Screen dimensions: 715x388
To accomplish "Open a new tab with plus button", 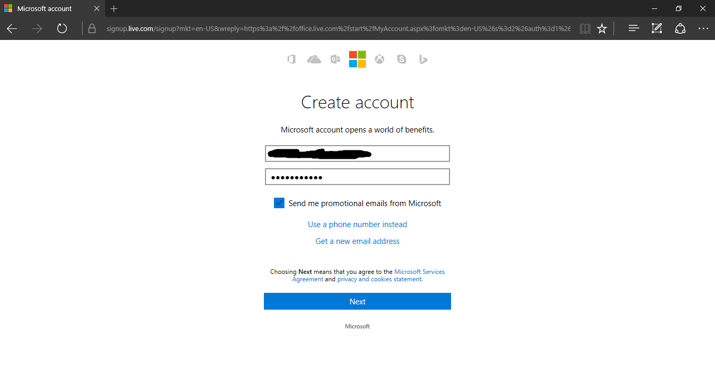I will click(114, 8).
